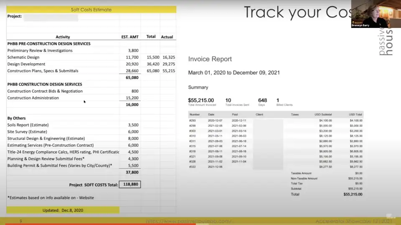This screenshot has height=225, width=401.
Task: Click the Paid column header in invoice table
Action: [x=235, y=114]
